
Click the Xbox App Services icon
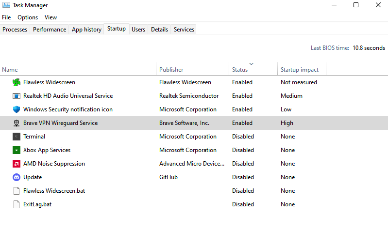(x=17, y=150)
